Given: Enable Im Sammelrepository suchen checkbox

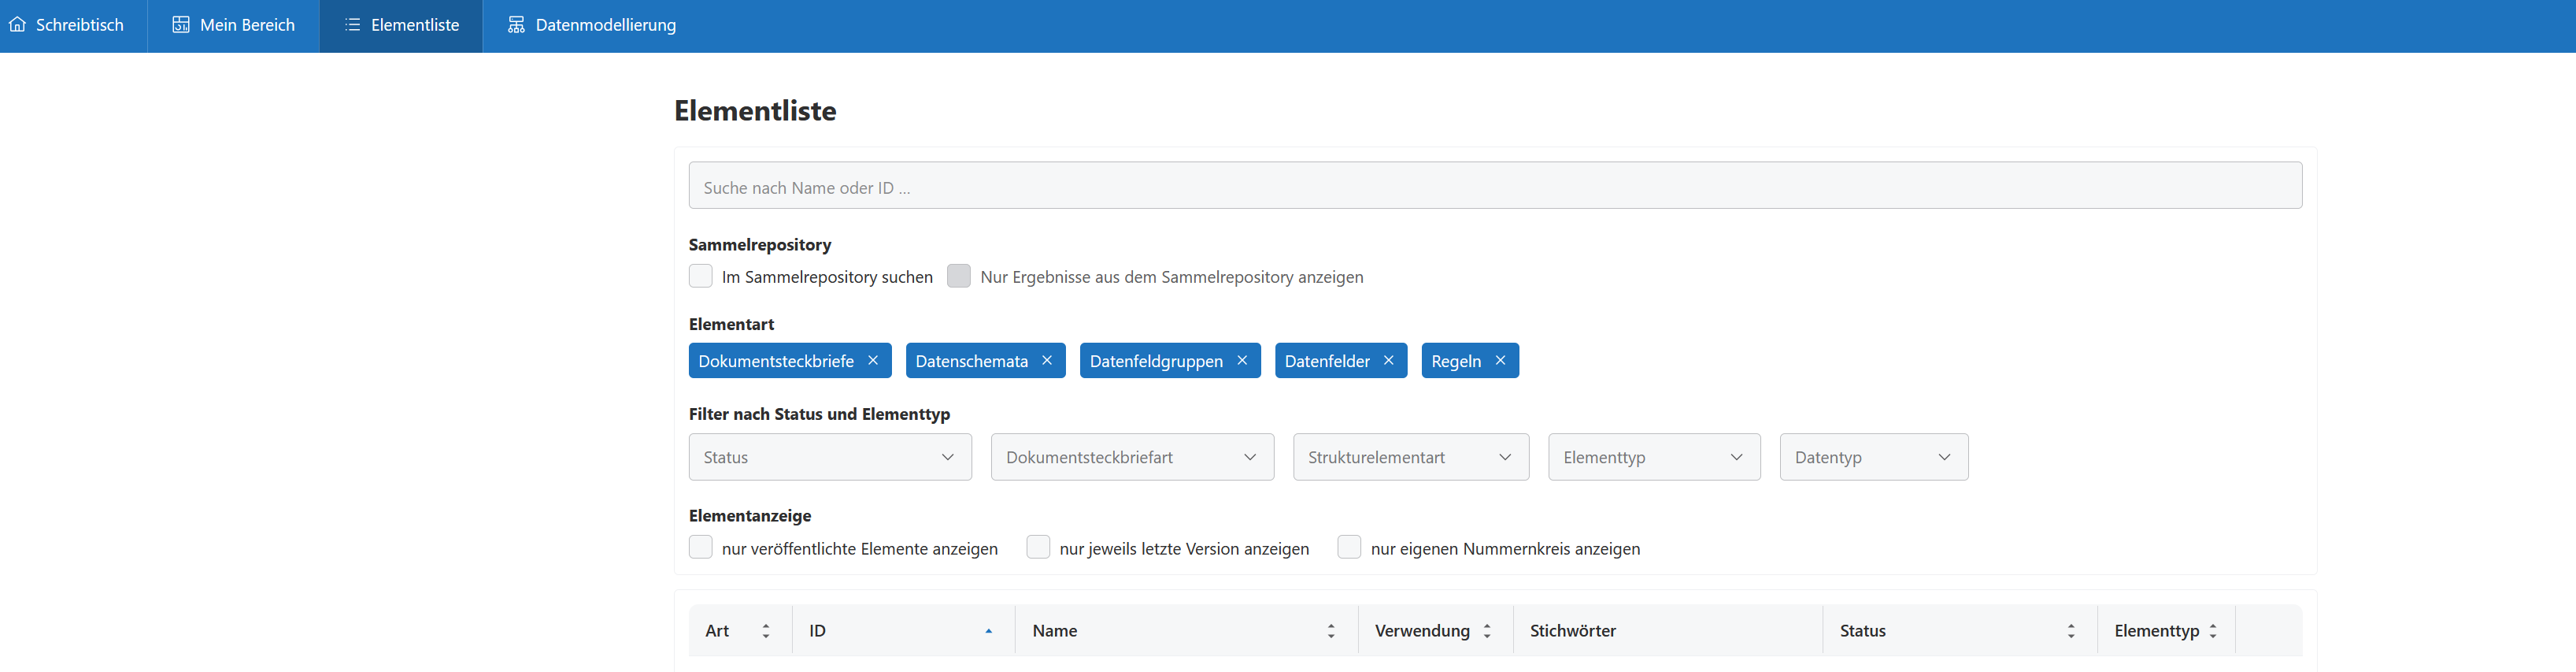Looking at the screenshot, I should click(701, 276).
